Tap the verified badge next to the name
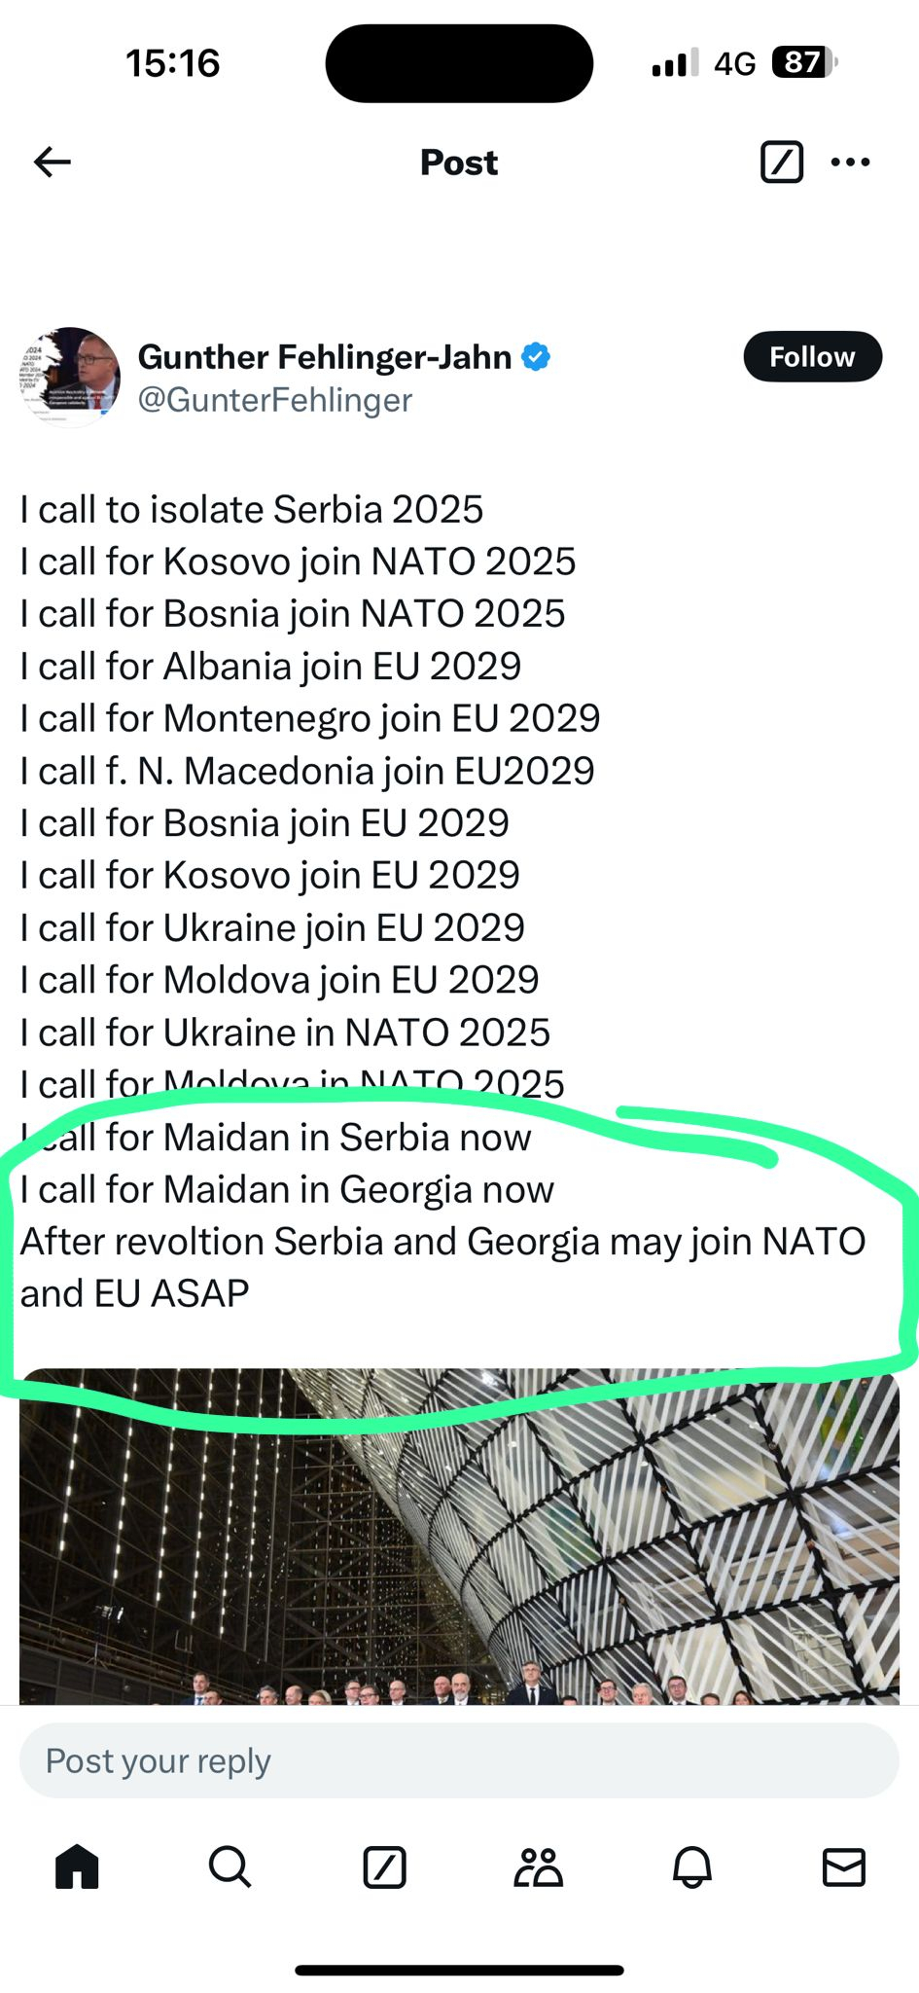919x1993 pixels. pos(534,356)
